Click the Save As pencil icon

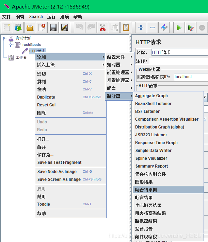pyautogui.click(x=65, y=28)
